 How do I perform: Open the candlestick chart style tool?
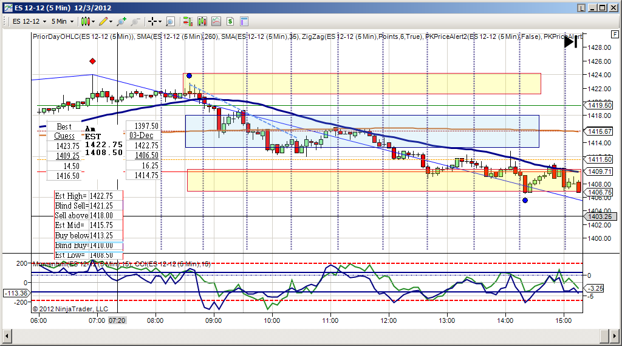point(85,21)
